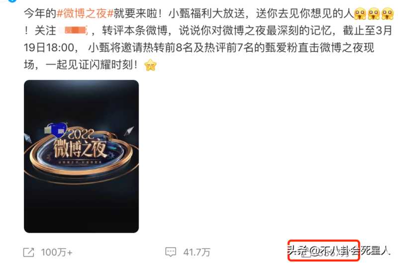The height and width of the screenshot is (263, 398).
Task: Open the 41.7万 comments count
Action: click(x=197, y=252)
